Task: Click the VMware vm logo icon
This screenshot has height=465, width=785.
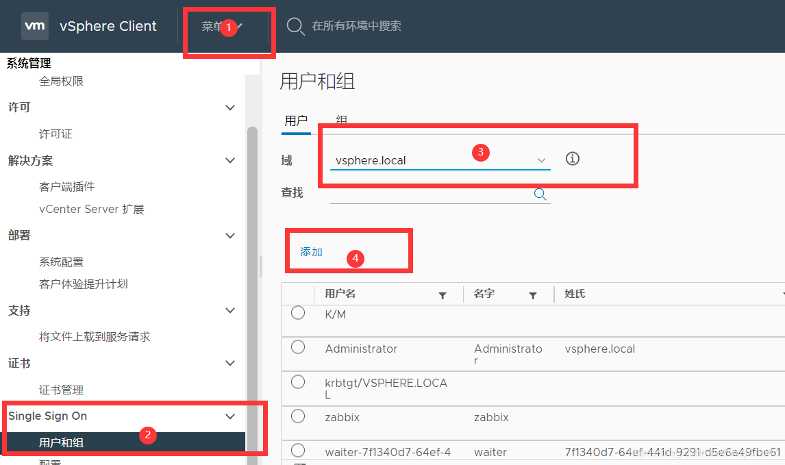Action: pos(34,26)
